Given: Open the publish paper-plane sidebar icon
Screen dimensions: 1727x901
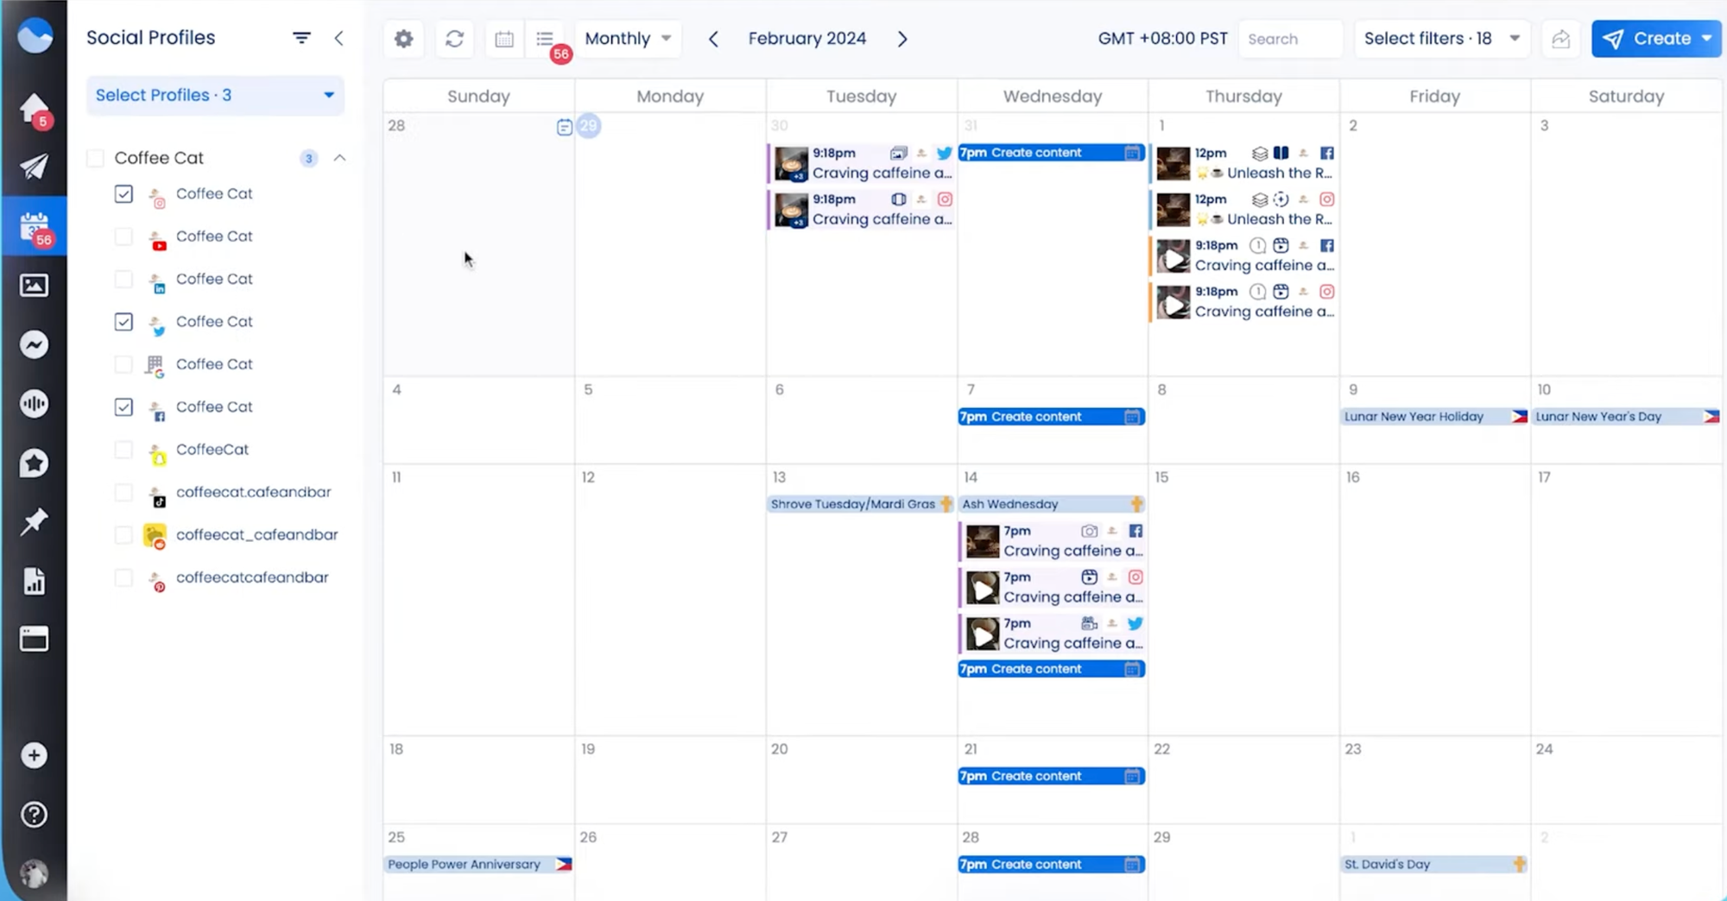Looking at the screenshot, I should click(34, 167).
